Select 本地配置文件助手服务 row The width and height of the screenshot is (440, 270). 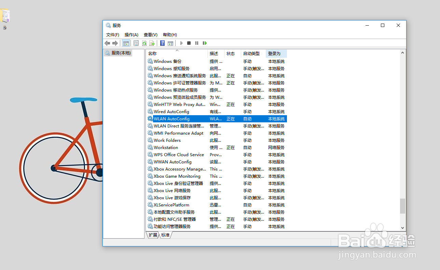[217, 212]
